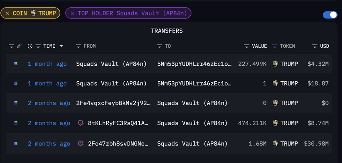Open the '1 month ago' timestamp of $18.87 transfer
Screen dimensions: 342x163
click(47, 83)
